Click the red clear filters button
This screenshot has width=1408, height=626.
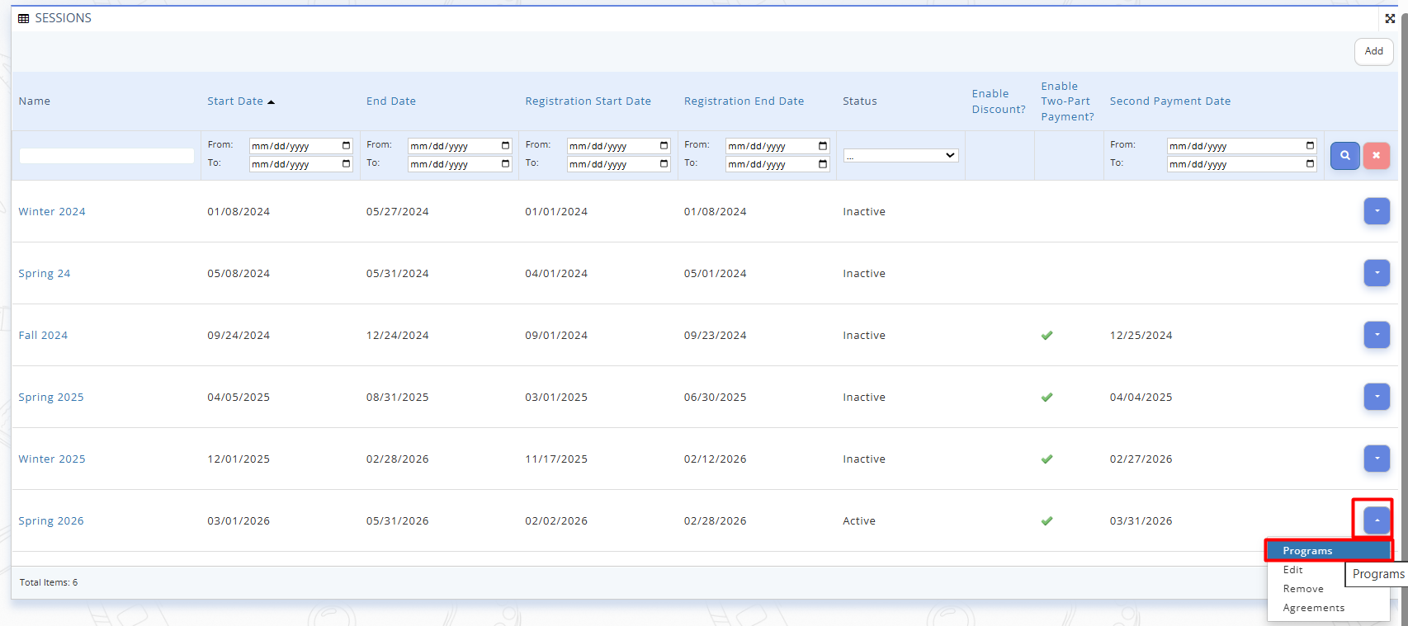1376,155
